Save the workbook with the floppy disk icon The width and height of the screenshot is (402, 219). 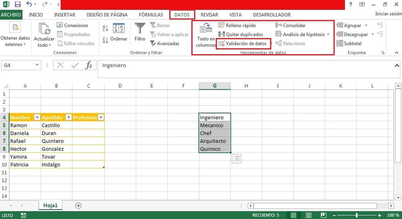[18, 4]
